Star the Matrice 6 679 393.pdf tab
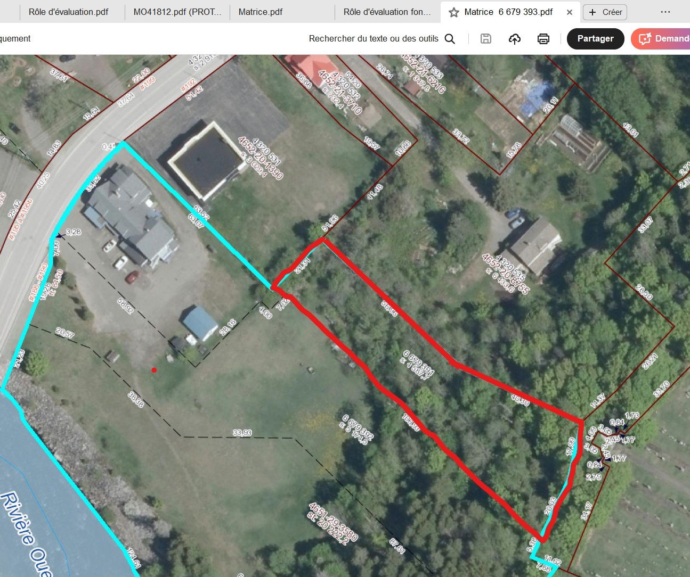The image size is (690, 577). click(454, 12)
